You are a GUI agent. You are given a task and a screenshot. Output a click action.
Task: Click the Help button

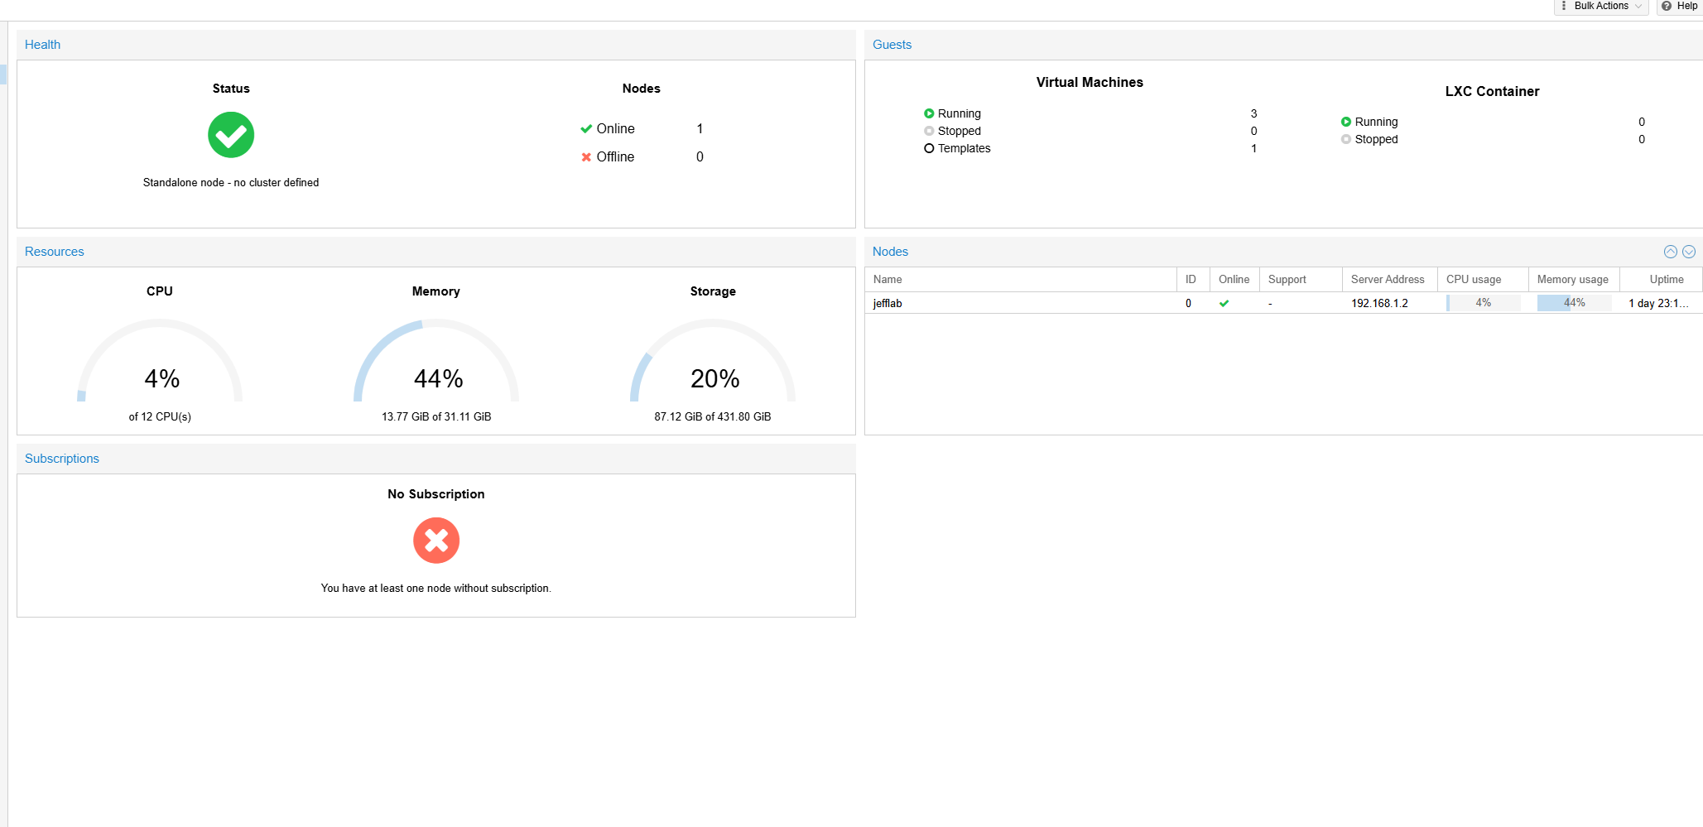(1680, 7)
